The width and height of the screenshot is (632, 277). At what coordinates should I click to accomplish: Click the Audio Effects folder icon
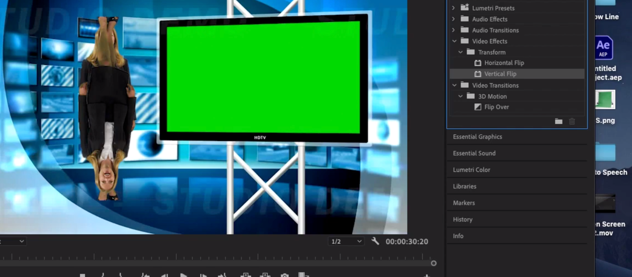(464, 18)
